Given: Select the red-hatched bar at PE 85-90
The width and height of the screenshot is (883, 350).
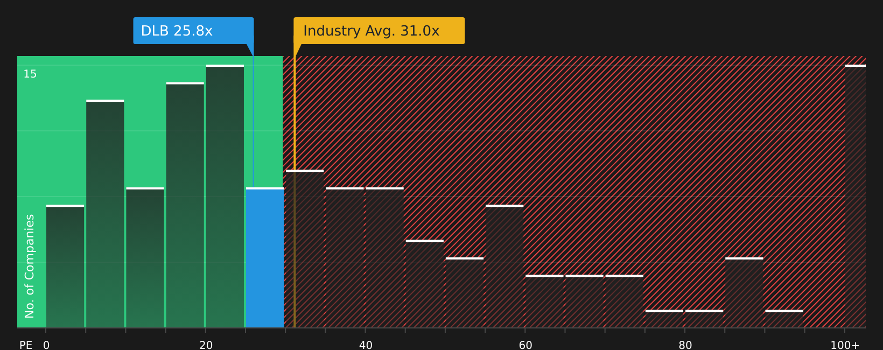Looking at the screenshot, I should pos(744,292).
